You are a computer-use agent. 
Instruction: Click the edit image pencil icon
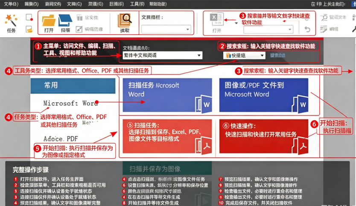coord(79,29)
